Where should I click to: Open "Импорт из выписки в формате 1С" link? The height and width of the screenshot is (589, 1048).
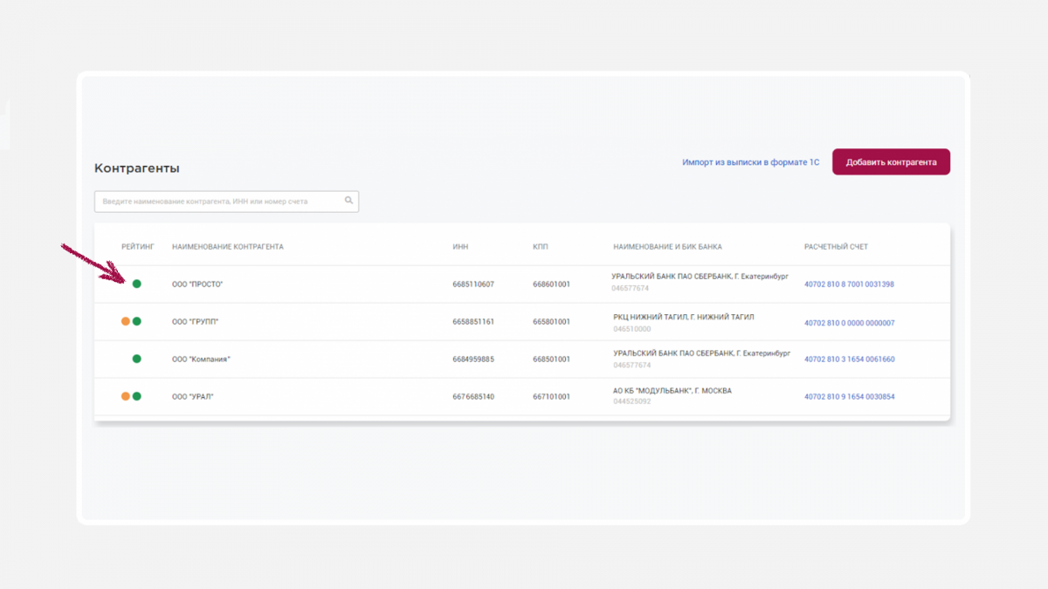coord(751,162)
